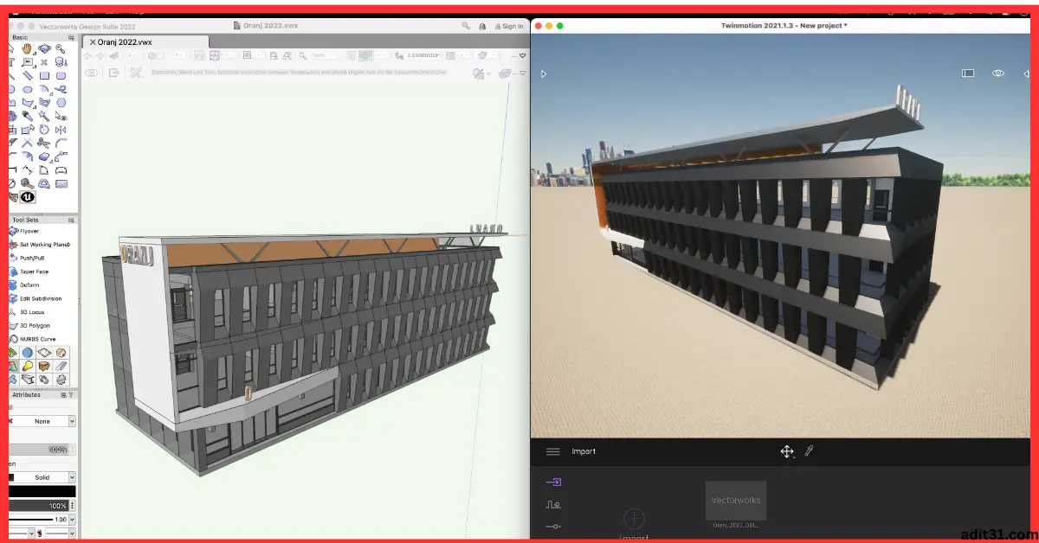Screen dimensions: 1039x543
Task: Open the gear tool set icon
Action: (x=61, y=380)
